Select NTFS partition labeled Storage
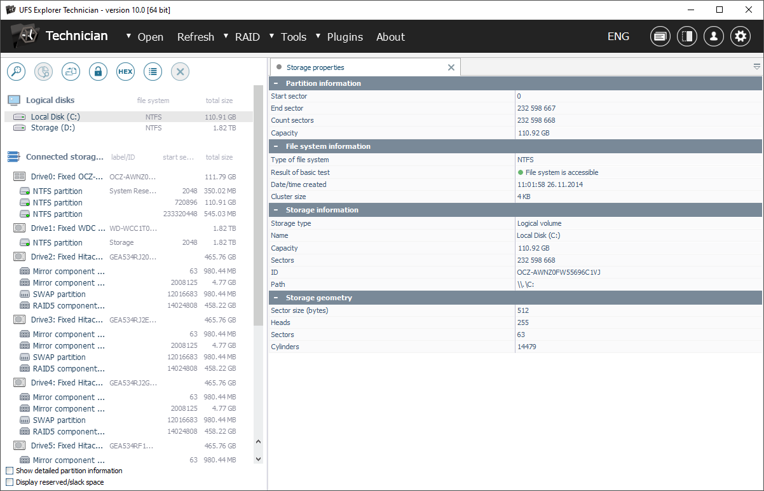This screenshot has width=764, height=491. click(128, 242)
